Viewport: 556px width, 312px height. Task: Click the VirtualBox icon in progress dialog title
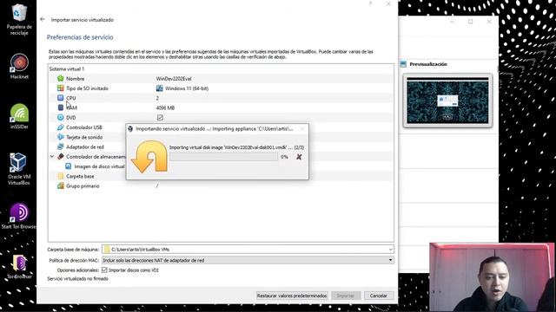click(130, 129)
